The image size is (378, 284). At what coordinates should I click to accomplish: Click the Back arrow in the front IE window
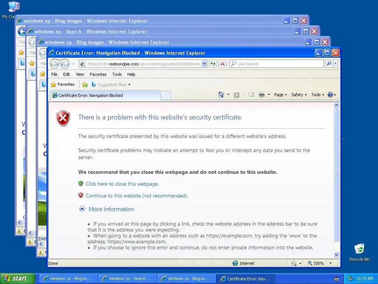55,64
